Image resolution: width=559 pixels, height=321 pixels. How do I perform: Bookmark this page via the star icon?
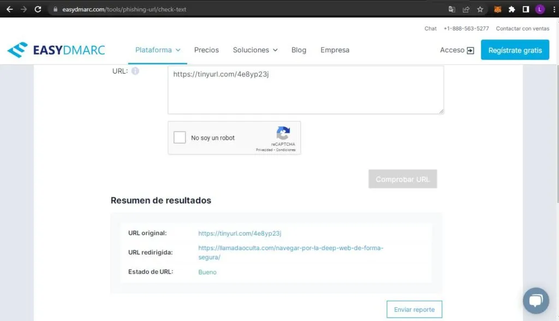point(480,9)
